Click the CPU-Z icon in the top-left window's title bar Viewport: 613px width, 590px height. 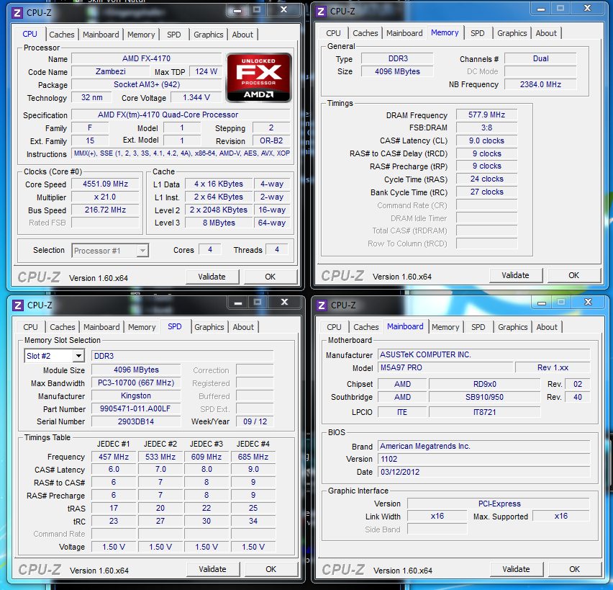(17, 13)
